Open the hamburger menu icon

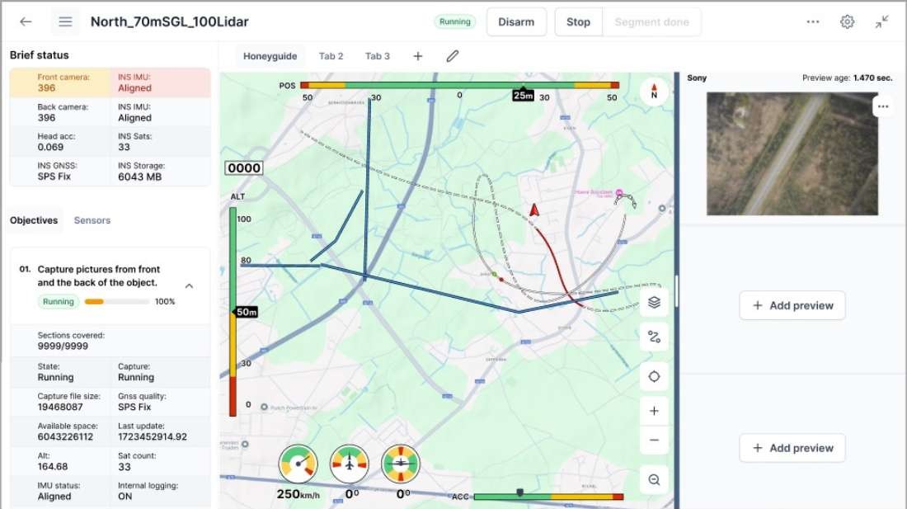point(65,22)
